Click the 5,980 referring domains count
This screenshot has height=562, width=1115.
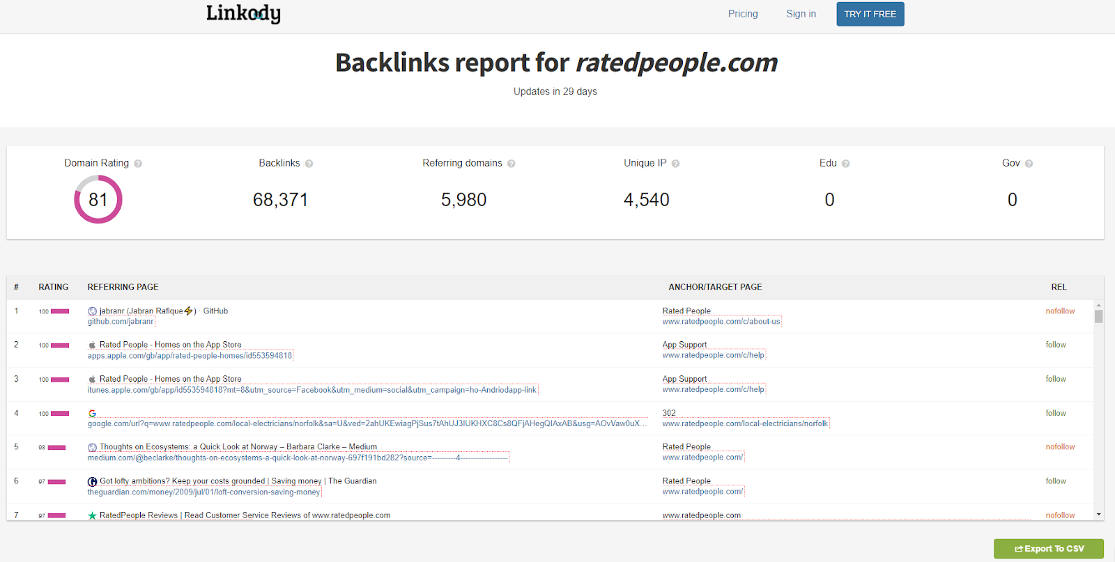[463, 200]
